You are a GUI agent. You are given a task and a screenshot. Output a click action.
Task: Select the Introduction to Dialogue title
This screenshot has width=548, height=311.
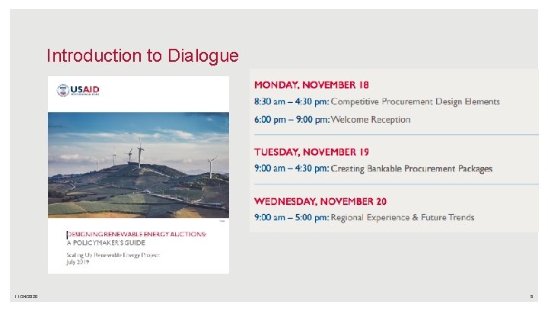tap(142, 56)
